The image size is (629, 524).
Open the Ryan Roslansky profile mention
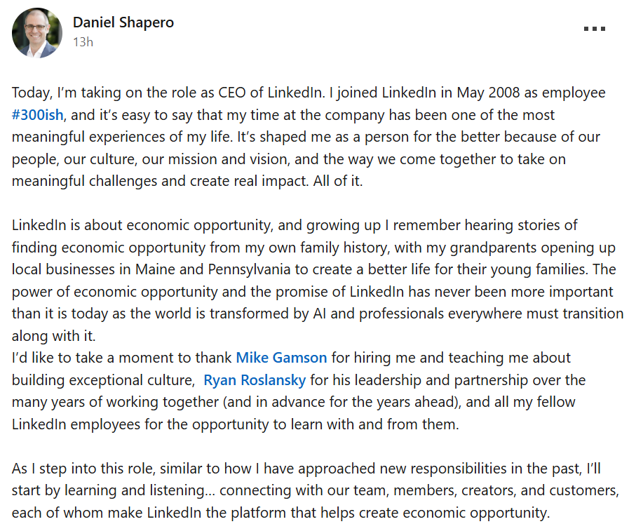[255, 380]
